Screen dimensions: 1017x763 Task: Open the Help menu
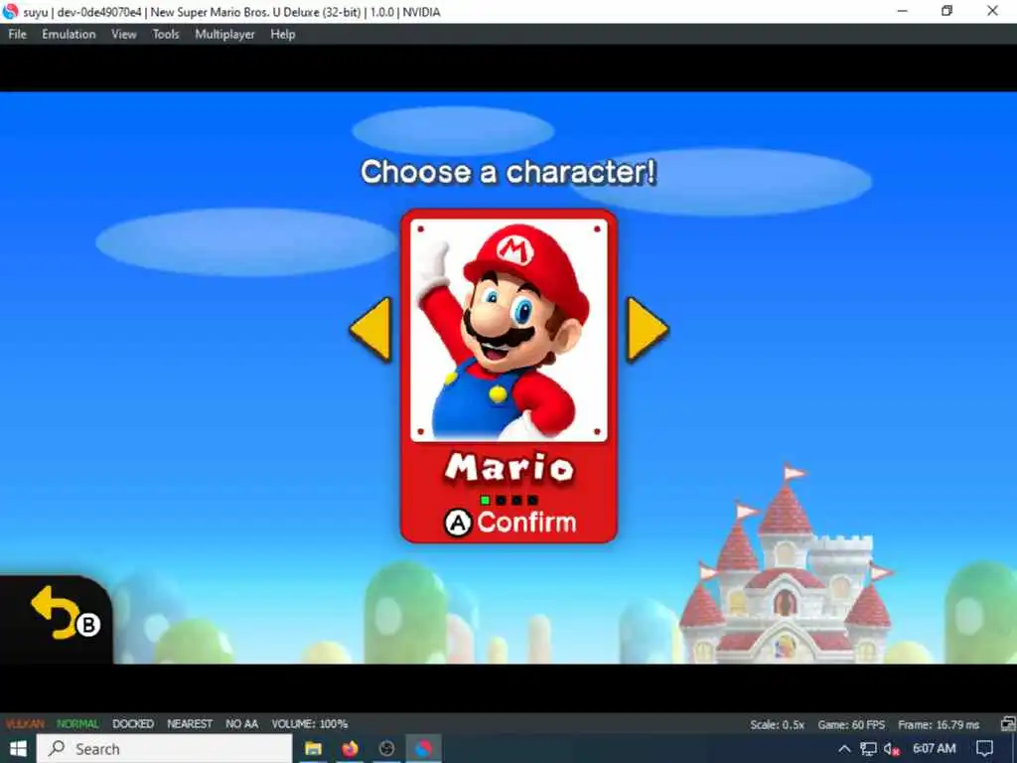point(283,35)
